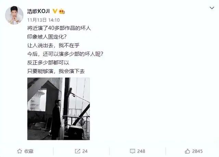Like the post with thumbs-up icon
Image resolution: width=219 pixels, height=157 pixels.
[188, 151]
